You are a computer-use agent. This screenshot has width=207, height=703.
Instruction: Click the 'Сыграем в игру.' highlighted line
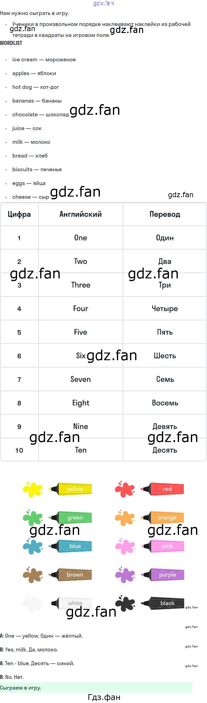point(21,687)
